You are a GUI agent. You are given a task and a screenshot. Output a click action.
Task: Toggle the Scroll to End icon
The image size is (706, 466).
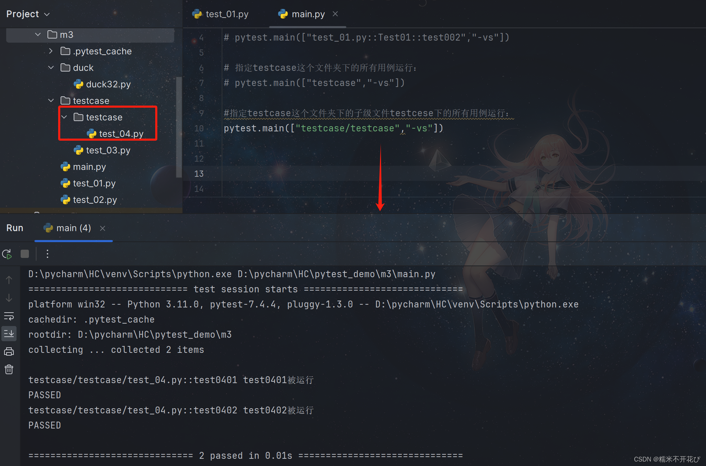pos(9,333)
